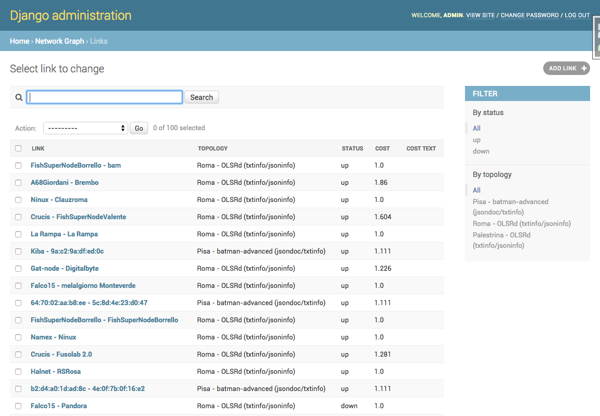Viewport: 600px width, 416px height.
Task: Navigate to Network Graph breadcrumb
Action: [59, 41]
